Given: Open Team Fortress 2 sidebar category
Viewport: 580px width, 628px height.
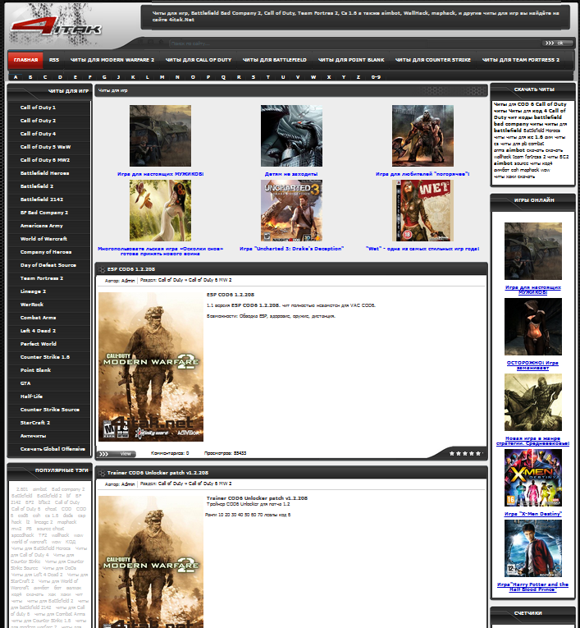Looking at the screenshot, I should (x=48, y=279).
